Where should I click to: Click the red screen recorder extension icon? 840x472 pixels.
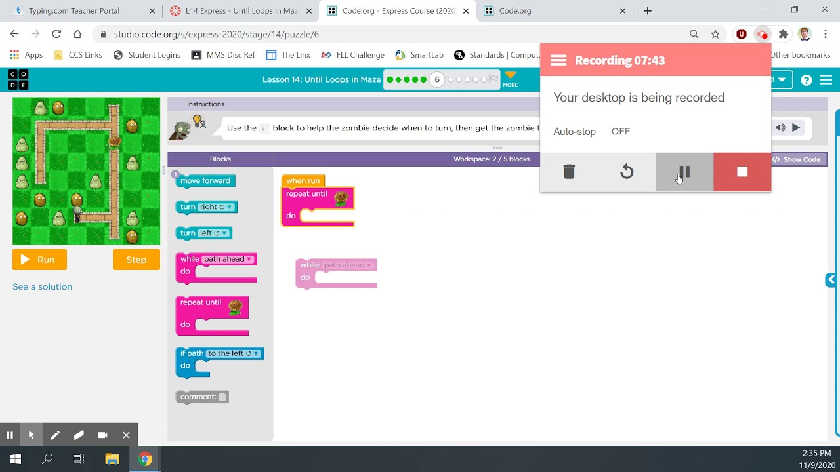click(x=762, y=34)
